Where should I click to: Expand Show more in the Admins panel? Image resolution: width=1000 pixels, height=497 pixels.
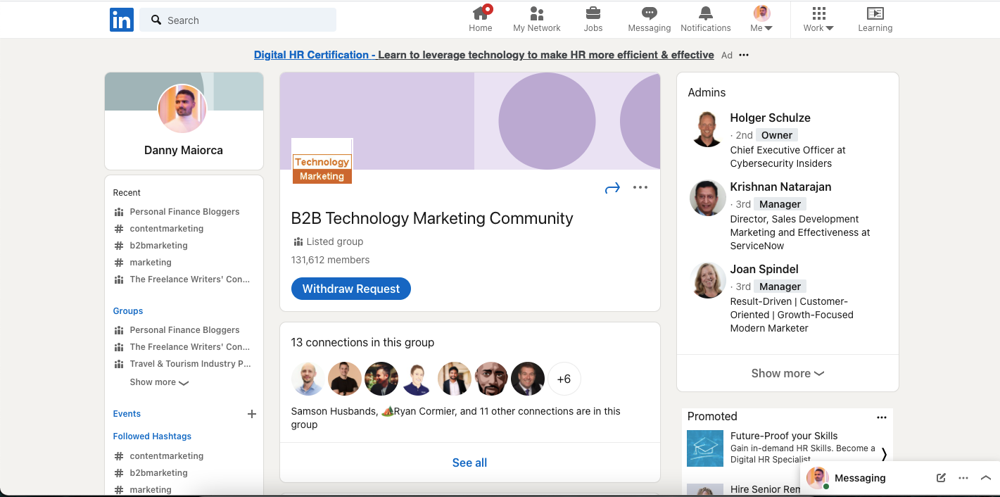787,373
